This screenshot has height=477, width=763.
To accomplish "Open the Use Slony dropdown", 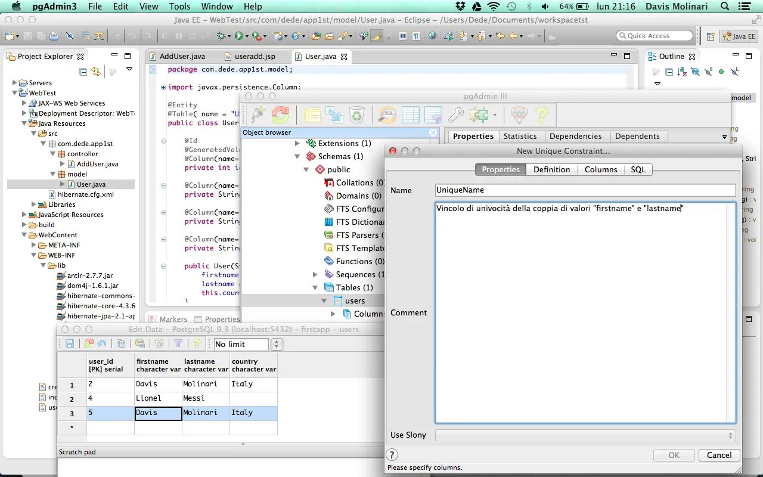I will [585, 435].
